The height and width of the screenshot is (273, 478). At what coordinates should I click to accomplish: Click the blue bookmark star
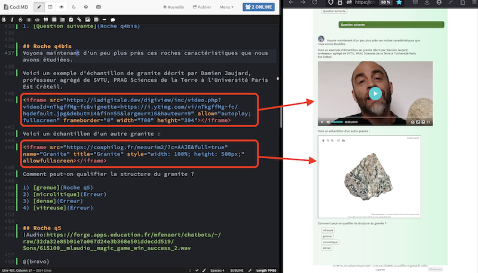(399, 2)
